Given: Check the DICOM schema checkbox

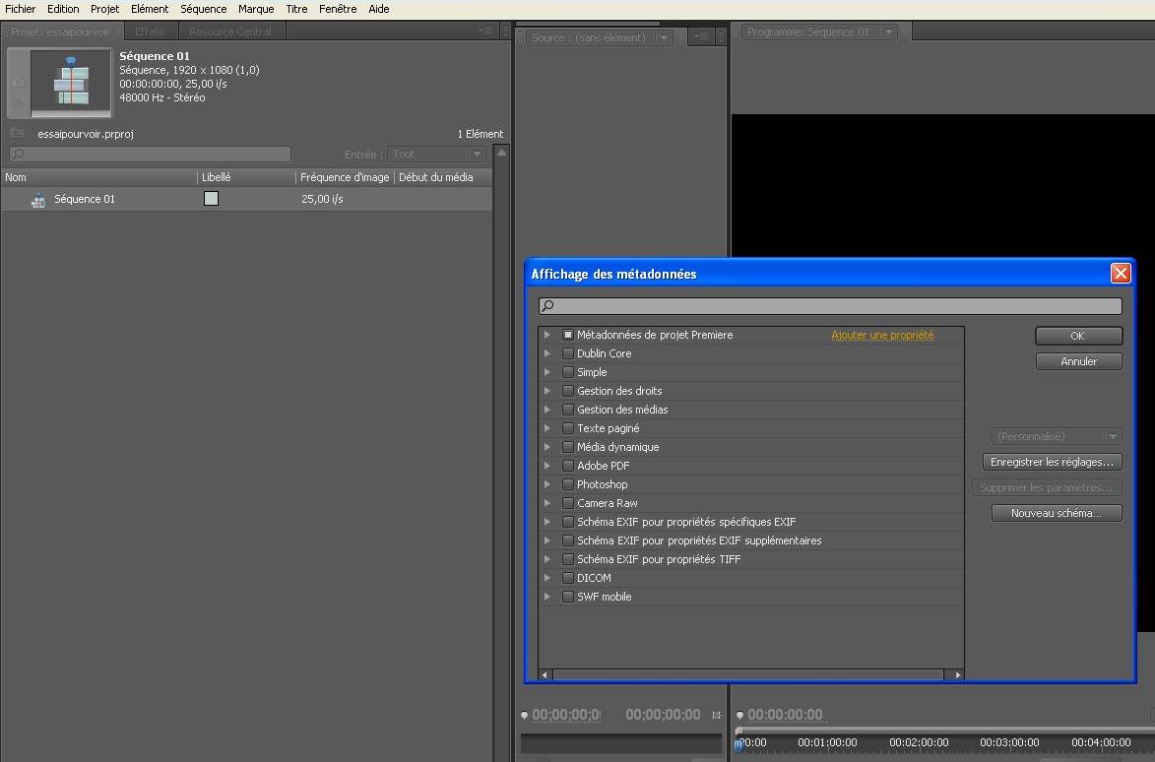Looking at the screenshot, I should tap(568, 578).
